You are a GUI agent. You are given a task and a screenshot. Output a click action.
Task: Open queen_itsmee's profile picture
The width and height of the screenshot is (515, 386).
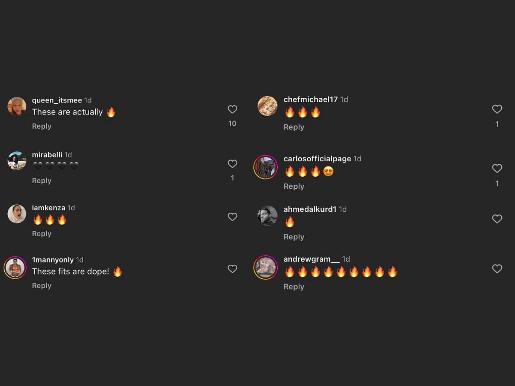(x=17, y=106)
